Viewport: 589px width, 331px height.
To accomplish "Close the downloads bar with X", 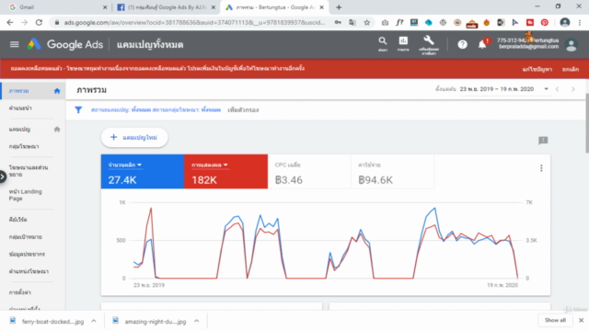I will [x=581, y=320].
